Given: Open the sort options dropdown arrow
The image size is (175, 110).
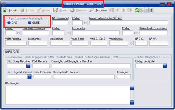Looking at the screenshot, I should 147,10.
